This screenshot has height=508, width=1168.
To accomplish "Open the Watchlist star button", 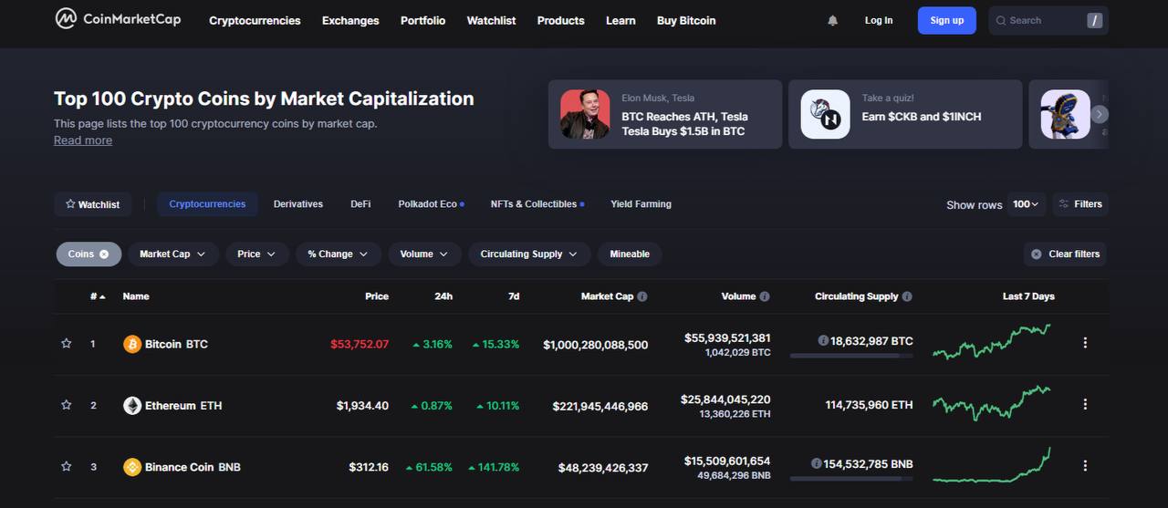I will click(x=93, y=204).
